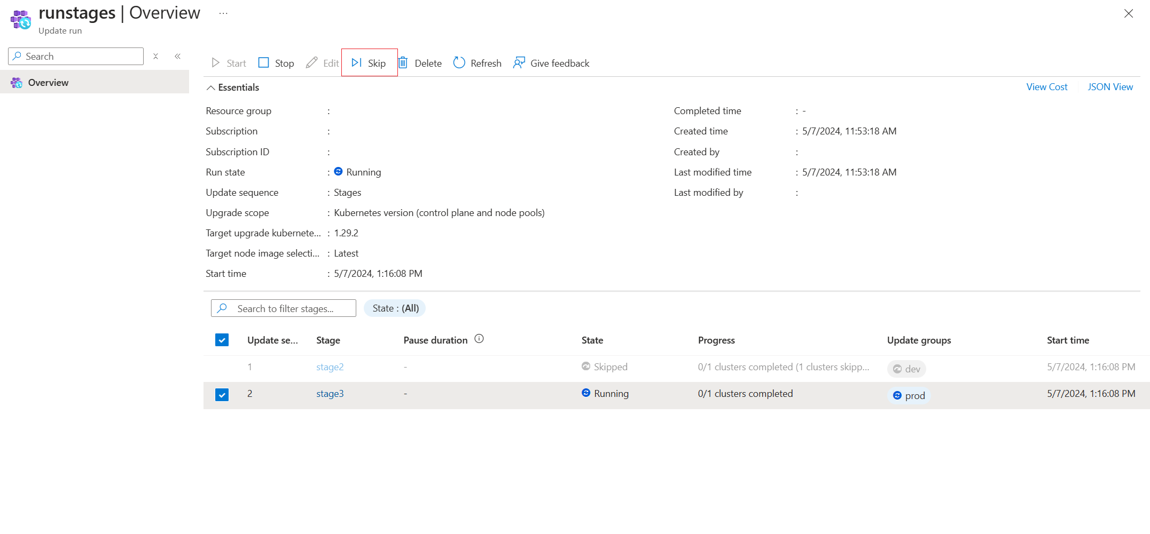Refresh the update run overview
Screen dimensions: 1150x534
coord(477,63)
